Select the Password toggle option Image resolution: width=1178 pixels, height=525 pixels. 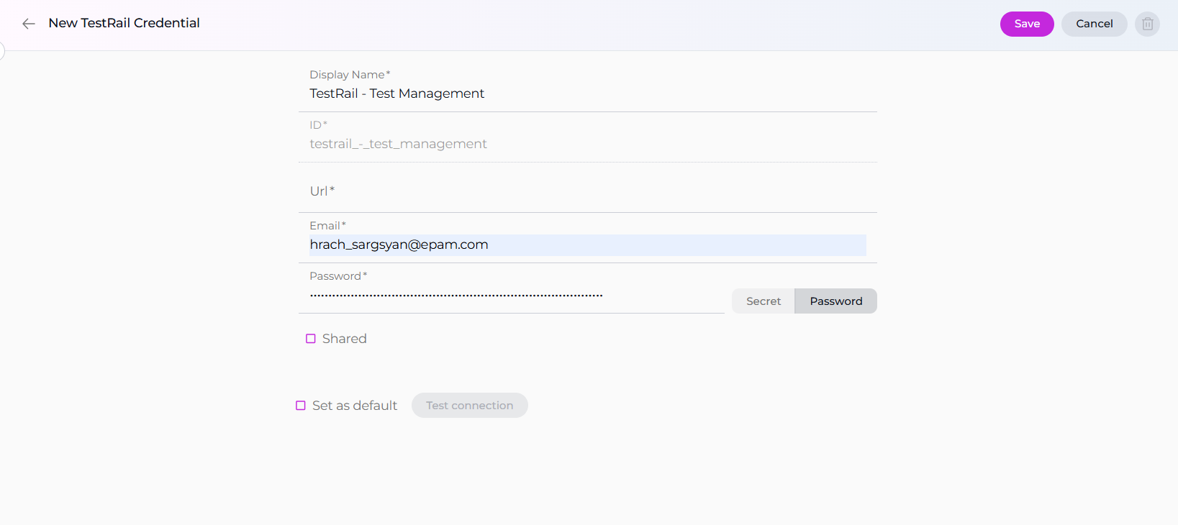(835, 301)
